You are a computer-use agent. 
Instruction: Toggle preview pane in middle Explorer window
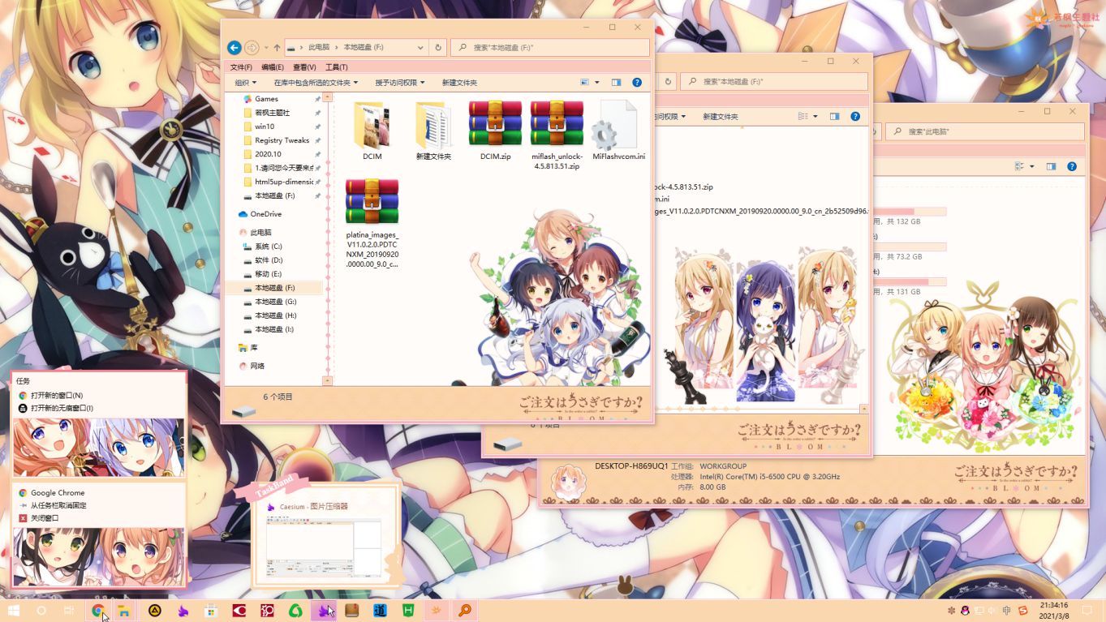pyautogui.click(x=834, y=117)
